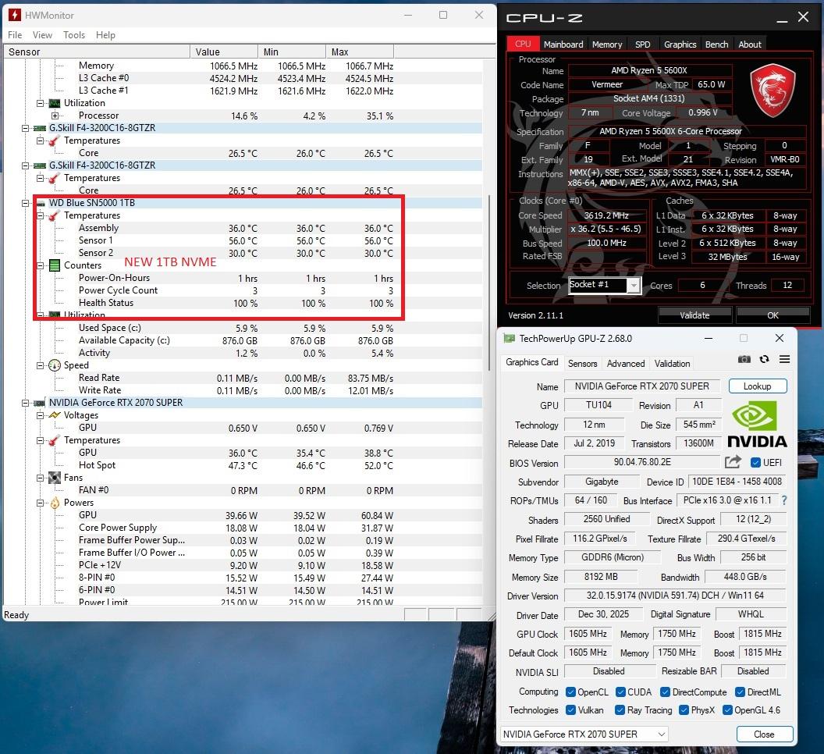Toggle the DirectCompute checkbox

coord(666,692)
